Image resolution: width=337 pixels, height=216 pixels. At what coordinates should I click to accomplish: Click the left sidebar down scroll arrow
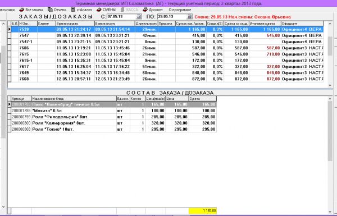coord(3,206)
